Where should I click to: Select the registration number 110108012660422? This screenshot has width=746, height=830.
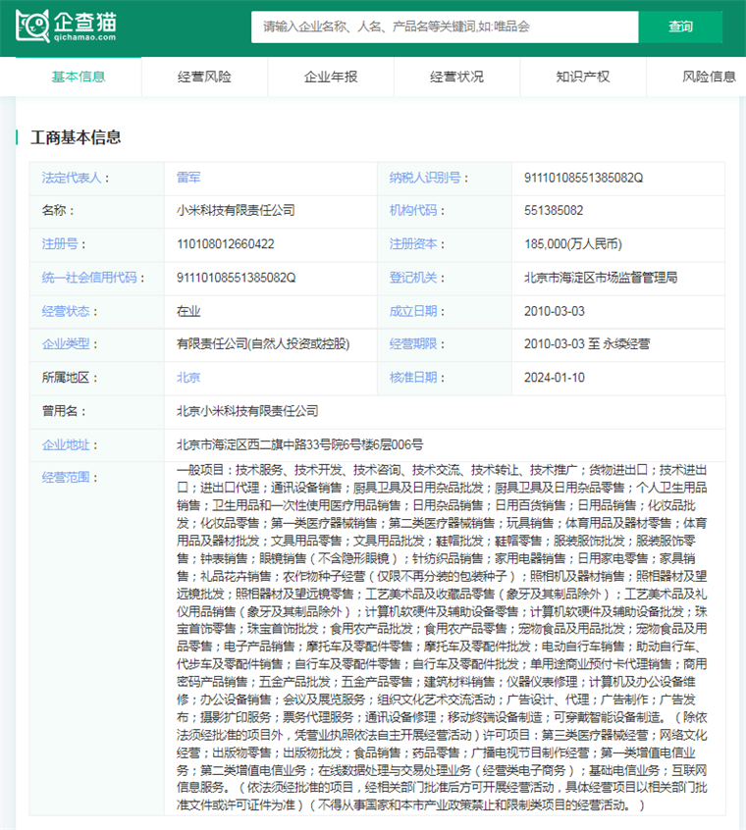226,244
